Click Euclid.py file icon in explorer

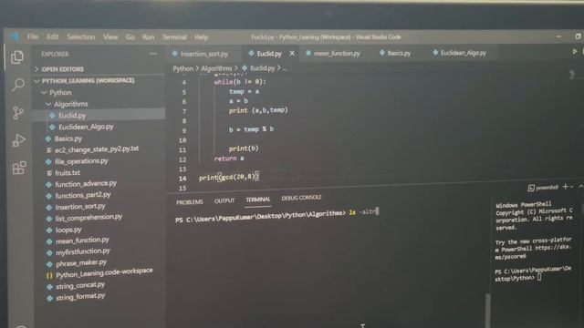click(x=52, y=116)
